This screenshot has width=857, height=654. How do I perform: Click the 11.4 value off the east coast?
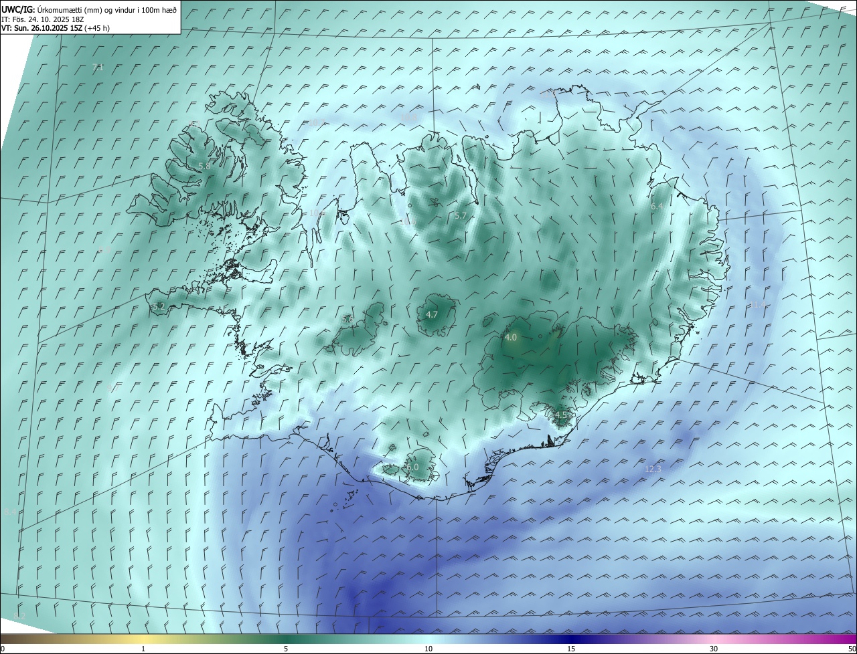point(757,305)
